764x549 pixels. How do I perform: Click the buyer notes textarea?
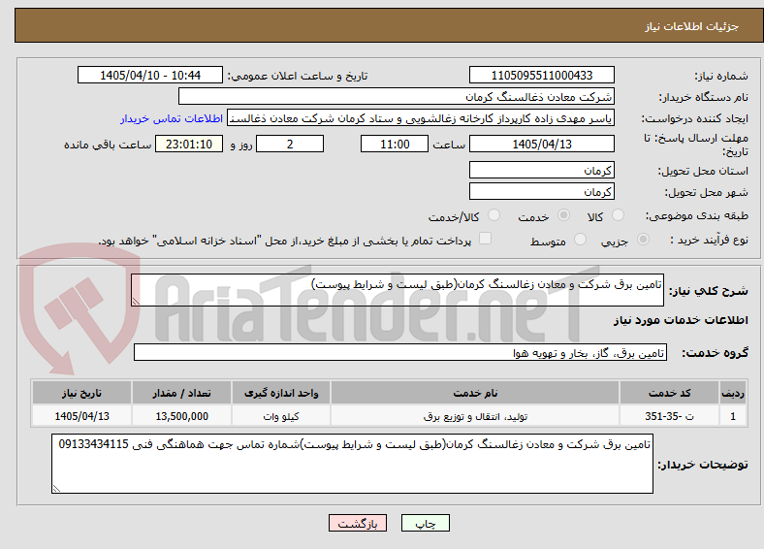point(352,464)
